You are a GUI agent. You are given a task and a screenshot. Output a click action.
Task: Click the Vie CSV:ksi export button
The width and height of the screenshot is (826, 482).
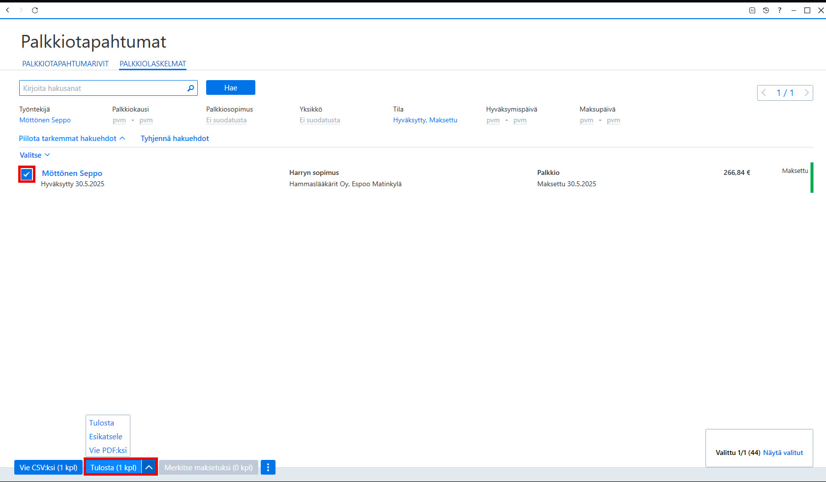point(49,467)
